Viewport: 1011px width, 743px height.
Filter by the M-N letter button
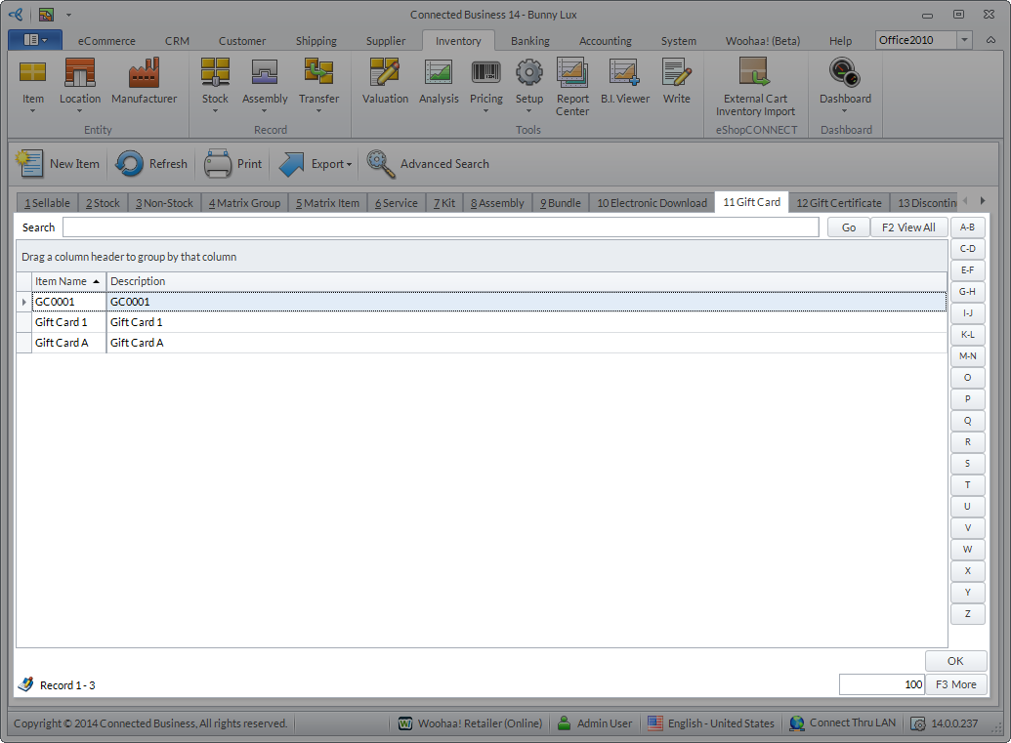[967, 356]
